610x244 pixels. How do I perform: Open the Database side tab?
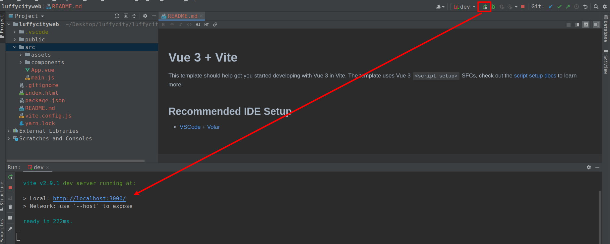[x=606, y=28]
